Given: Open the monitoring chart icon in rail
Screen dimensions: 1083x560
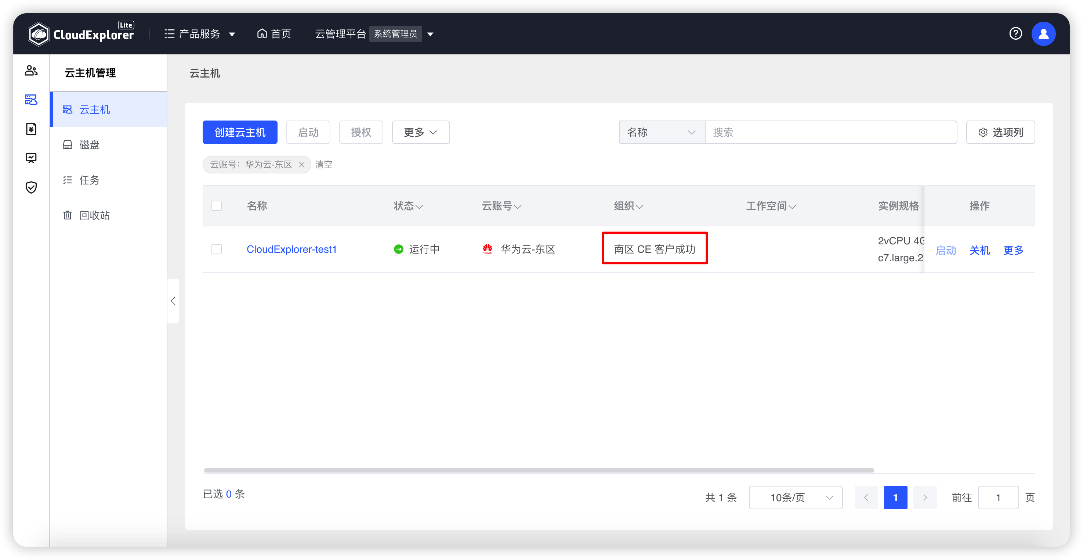Looking at the screenshot, I should (x=31, y=158).
